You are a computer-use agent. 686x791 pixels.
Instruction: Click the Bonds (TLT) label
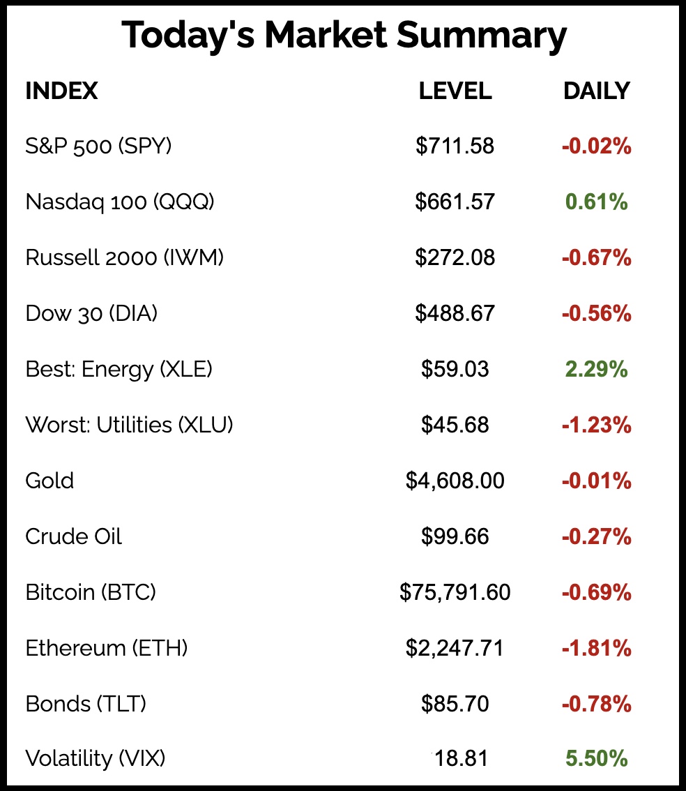pyautogui.click(x=86, y=704)
